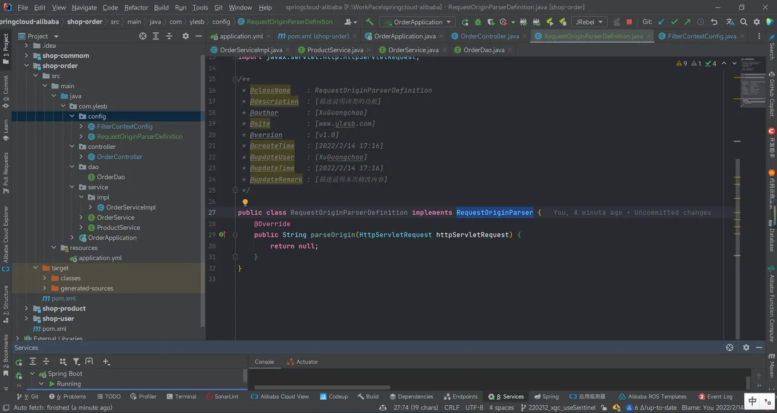Click the rollback undo arrow icon
Image resolution: width=777 pixels, height=413 pixels.
coord(714,22)
